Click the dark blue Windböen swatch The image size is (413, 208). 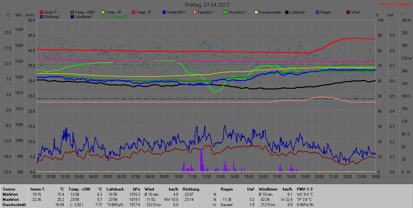click(72, 16)
